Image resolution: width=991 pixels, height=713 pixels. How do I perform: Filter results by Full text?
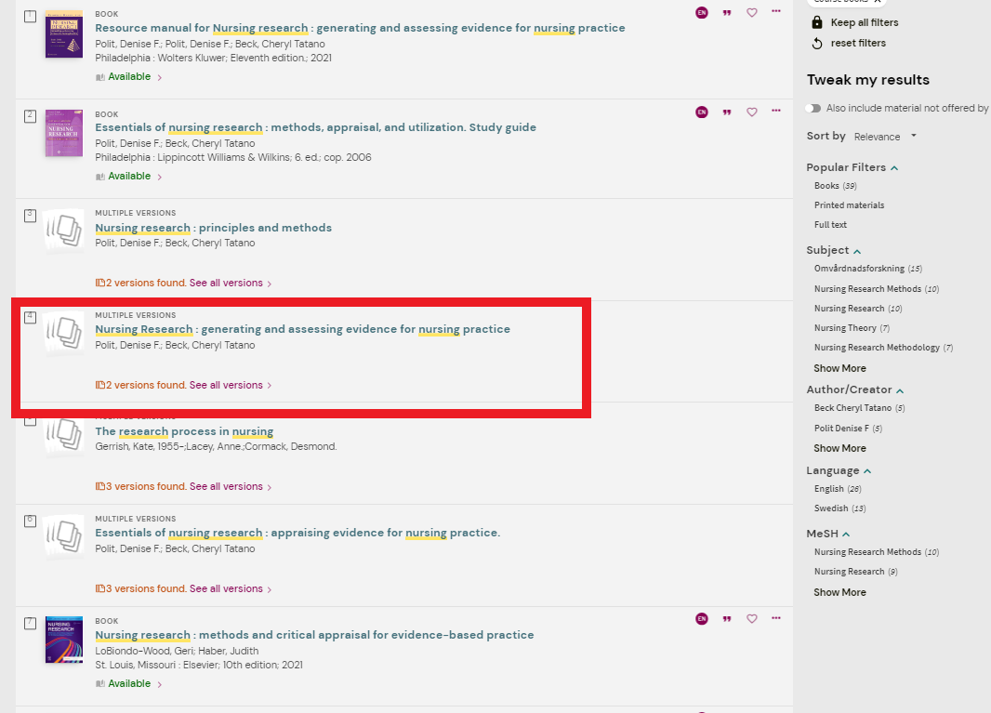pos(830,224)
